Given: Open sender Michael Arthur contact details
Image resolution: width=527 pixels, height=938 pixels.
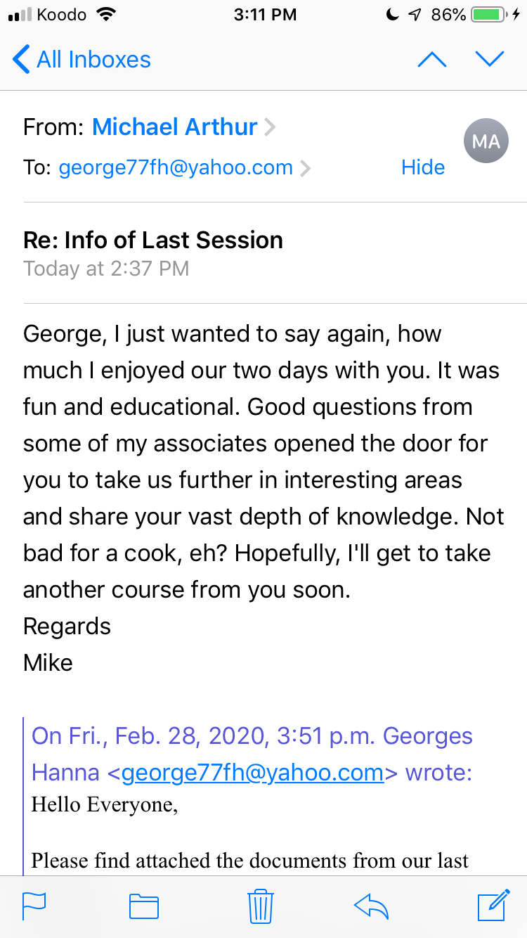Looking at the screenshot, I should click(x=175, y=127).
